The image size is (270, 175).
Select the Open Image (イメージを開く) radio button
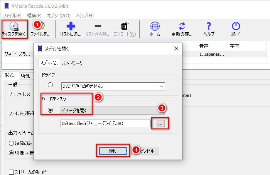click(x=50, y=111)
